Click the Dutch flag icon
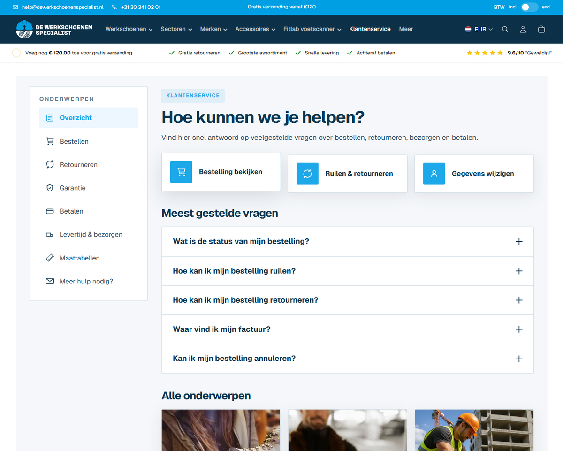 468,29
